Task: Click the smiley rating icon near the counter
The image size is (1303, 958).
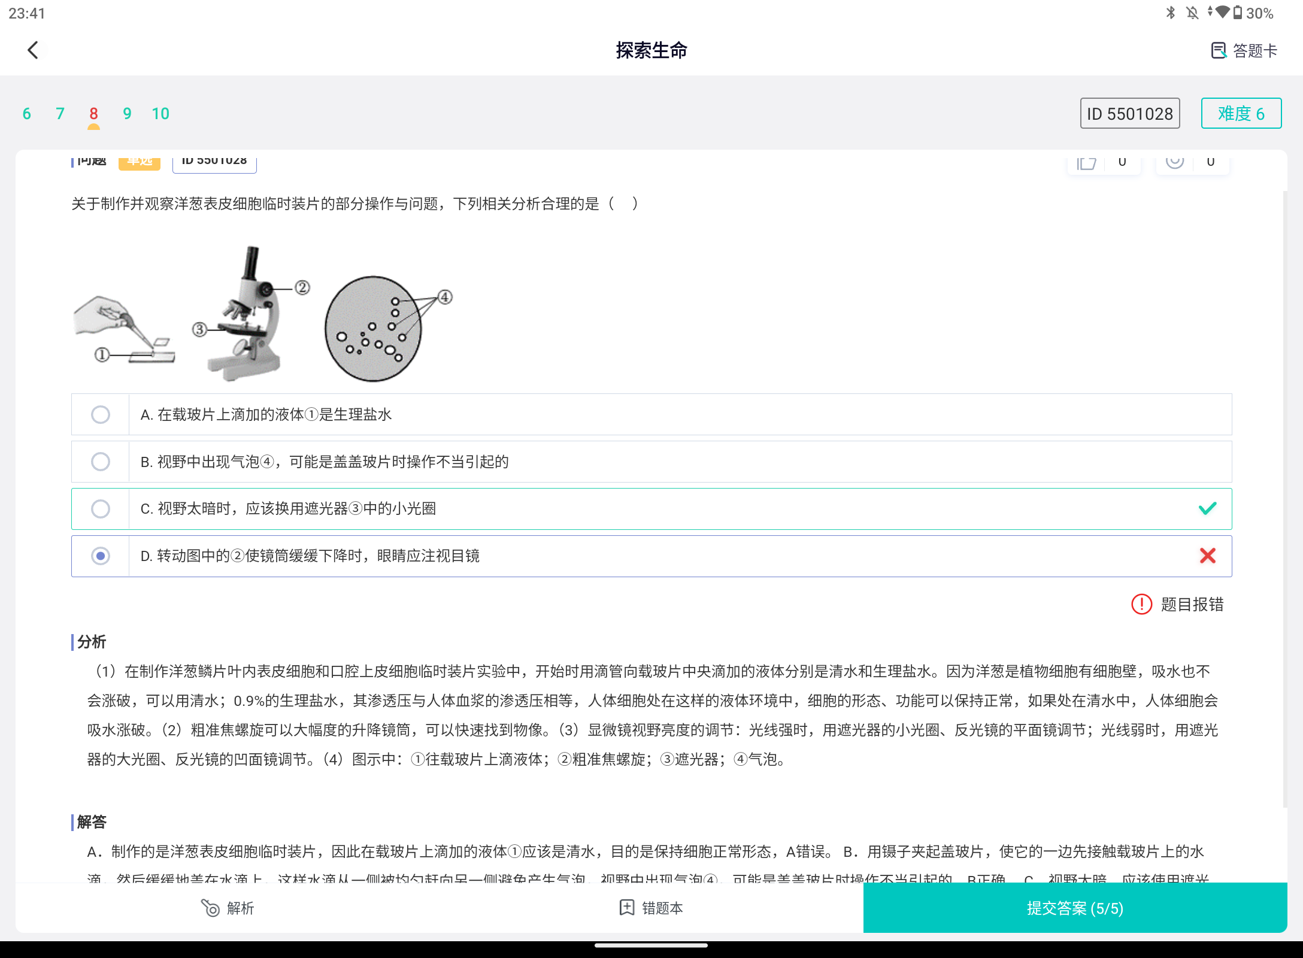Action: pos(1174,162)
